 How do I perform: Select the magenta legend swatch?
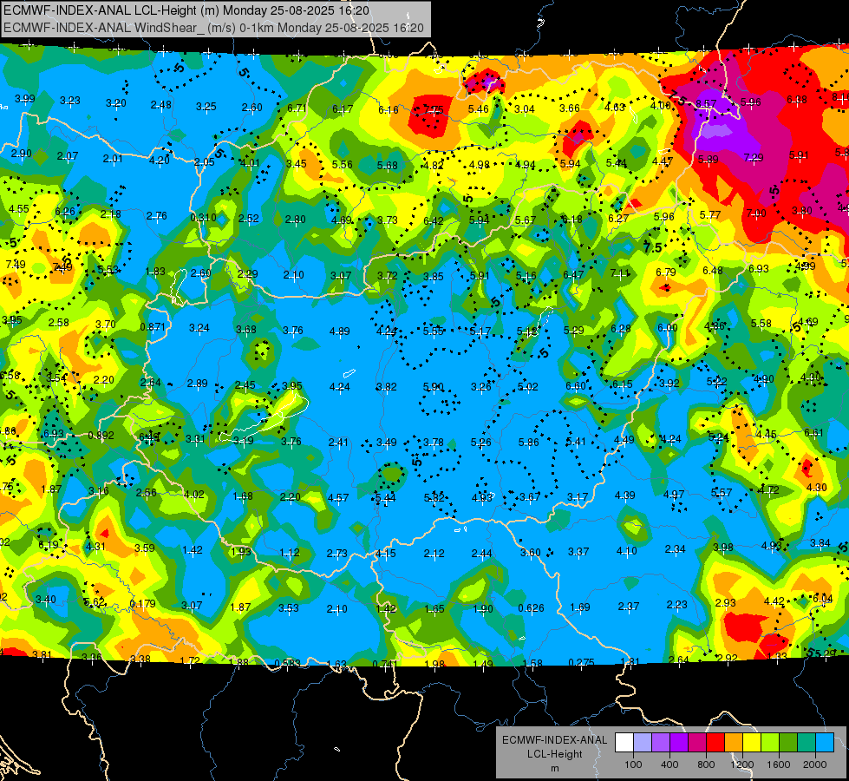tap(697, 743)
